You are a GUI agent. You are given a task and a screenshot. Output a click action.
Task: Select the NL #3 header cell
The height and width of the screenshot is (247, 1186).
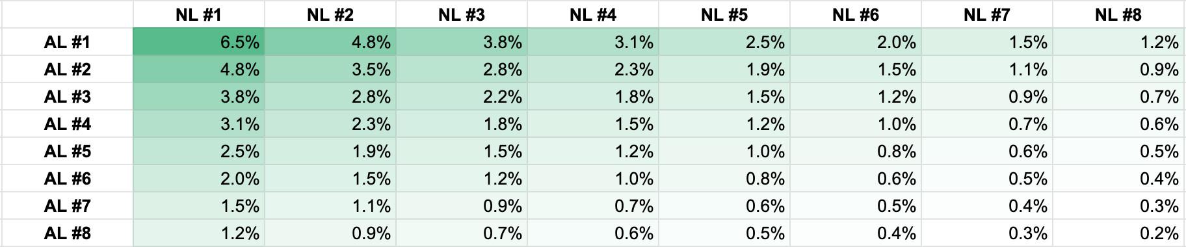462,14
